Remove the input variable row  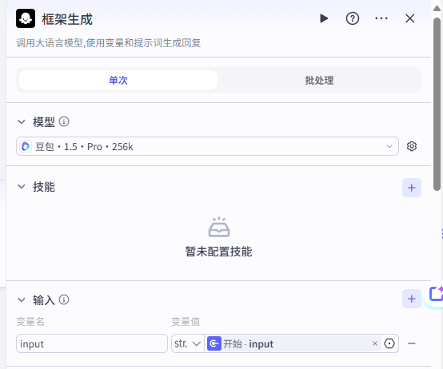point(412,343)
